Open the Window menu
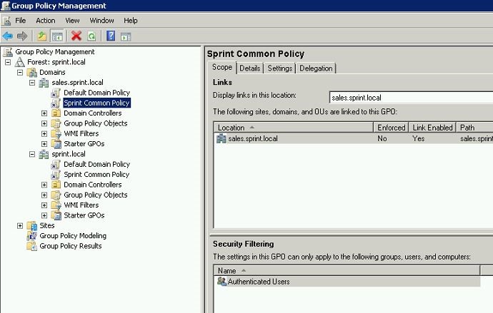 [102, 21]
